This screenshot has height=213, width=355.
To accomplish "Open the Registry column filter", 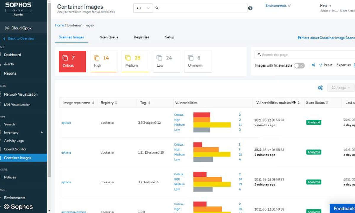I will (x=116, y=103).
